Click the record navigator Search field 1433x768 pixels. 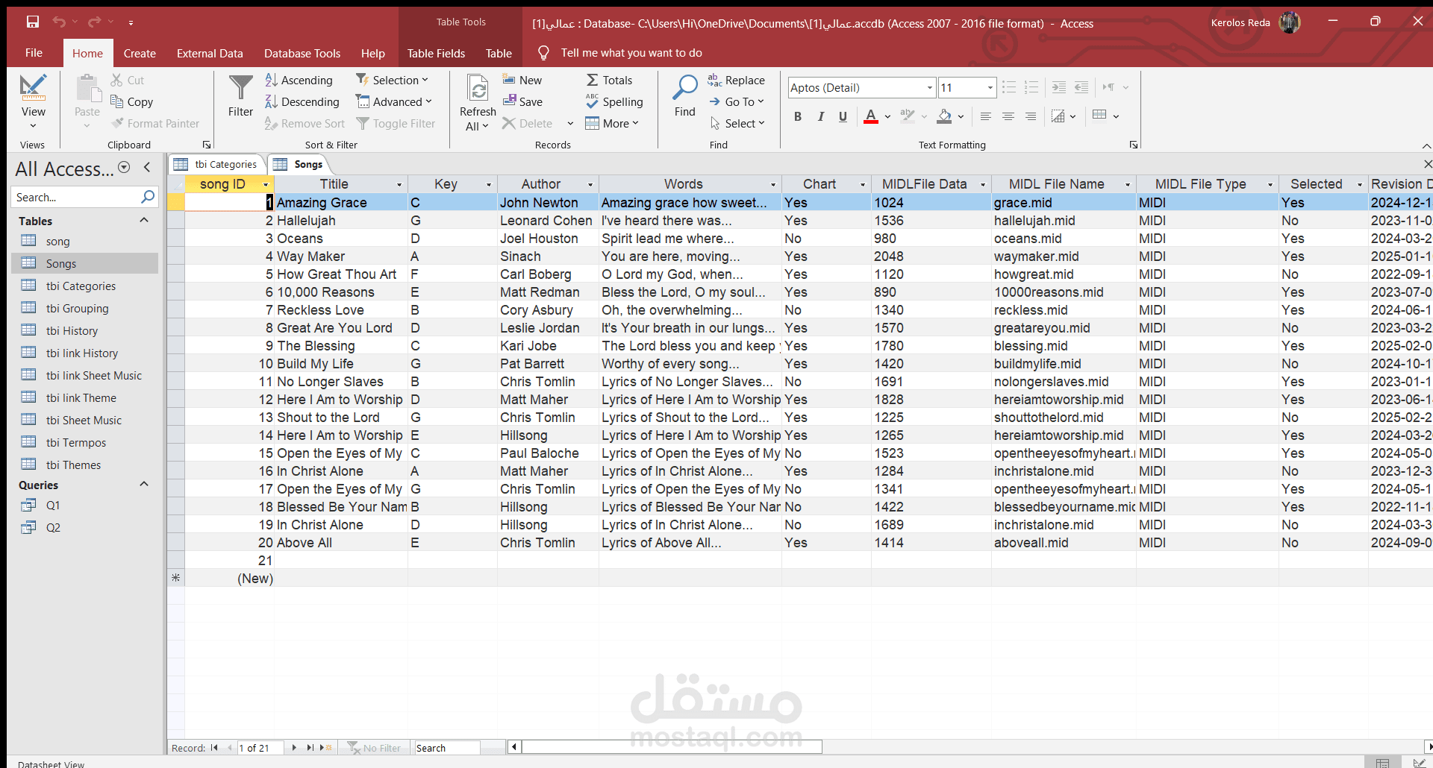[x=446, y=748]
